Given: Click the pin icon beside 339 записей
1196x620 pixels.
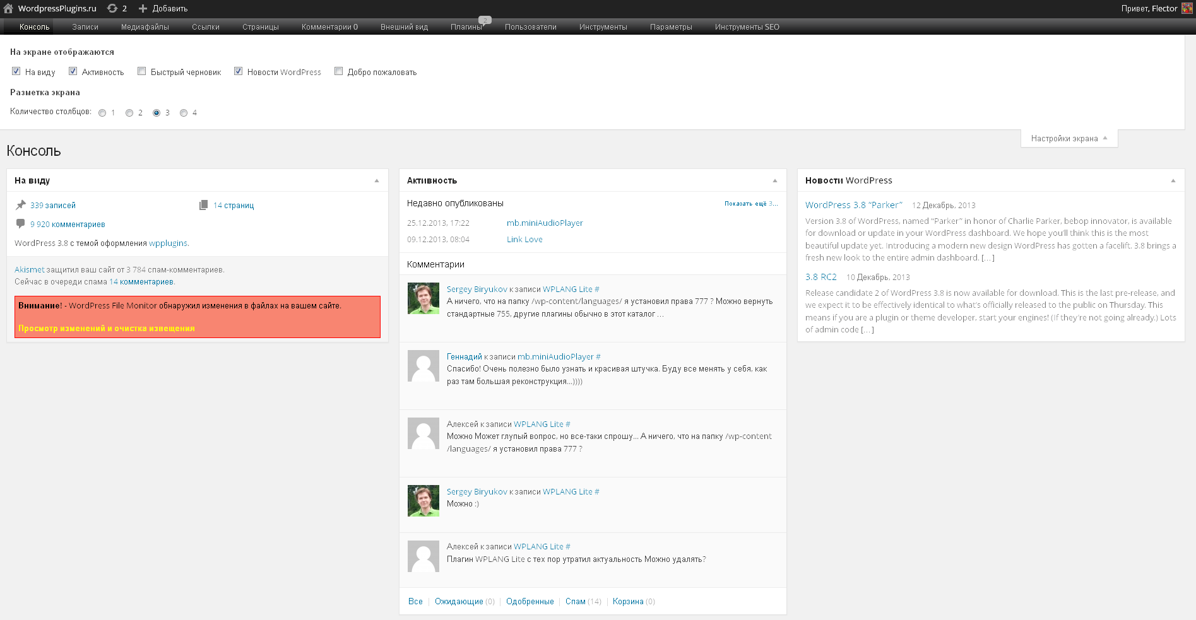Looking at the screenshot, I should (x=21, y=204).
